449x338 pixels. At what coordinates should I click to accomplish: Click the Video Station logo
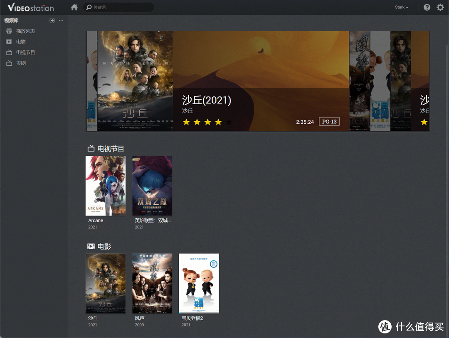pyautogui.click(x=31, y=7)
